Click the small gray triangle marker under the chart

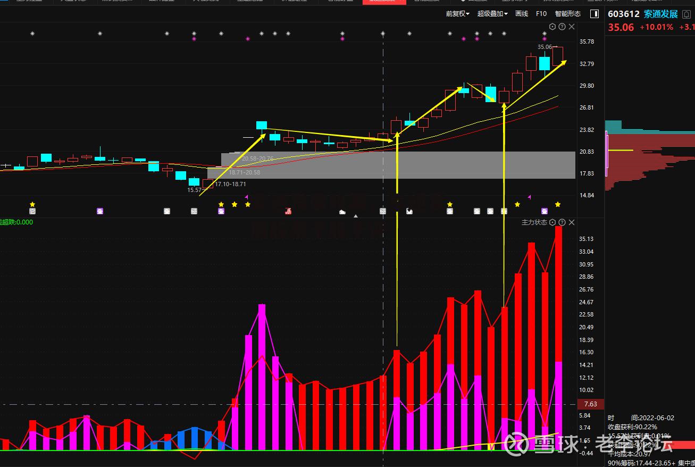(x=356, y=216)
